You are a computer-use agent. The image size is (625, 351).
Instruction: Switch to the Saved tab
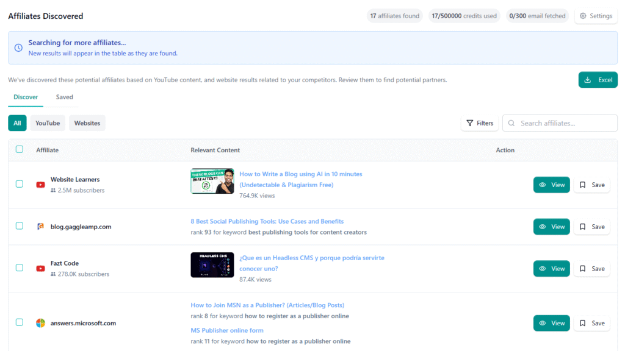click(64, 97)
